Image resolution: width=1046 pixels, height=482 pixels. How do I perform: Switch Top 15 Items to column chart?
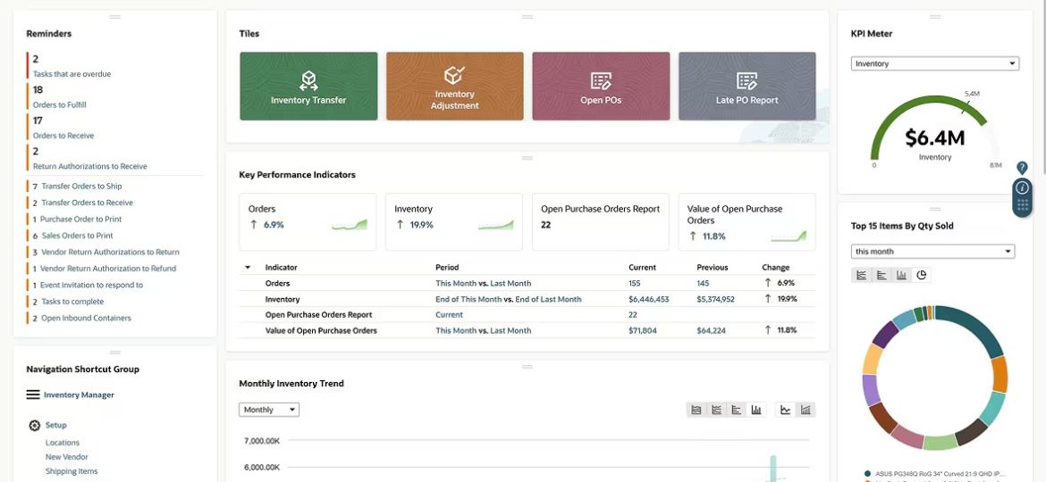pyautogui.click(x=901, y=275)
